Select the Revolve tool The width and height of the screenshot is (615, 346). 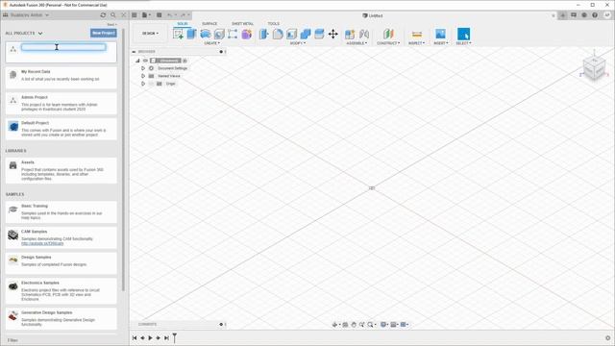pyautogui.click(x=205, y=35)
